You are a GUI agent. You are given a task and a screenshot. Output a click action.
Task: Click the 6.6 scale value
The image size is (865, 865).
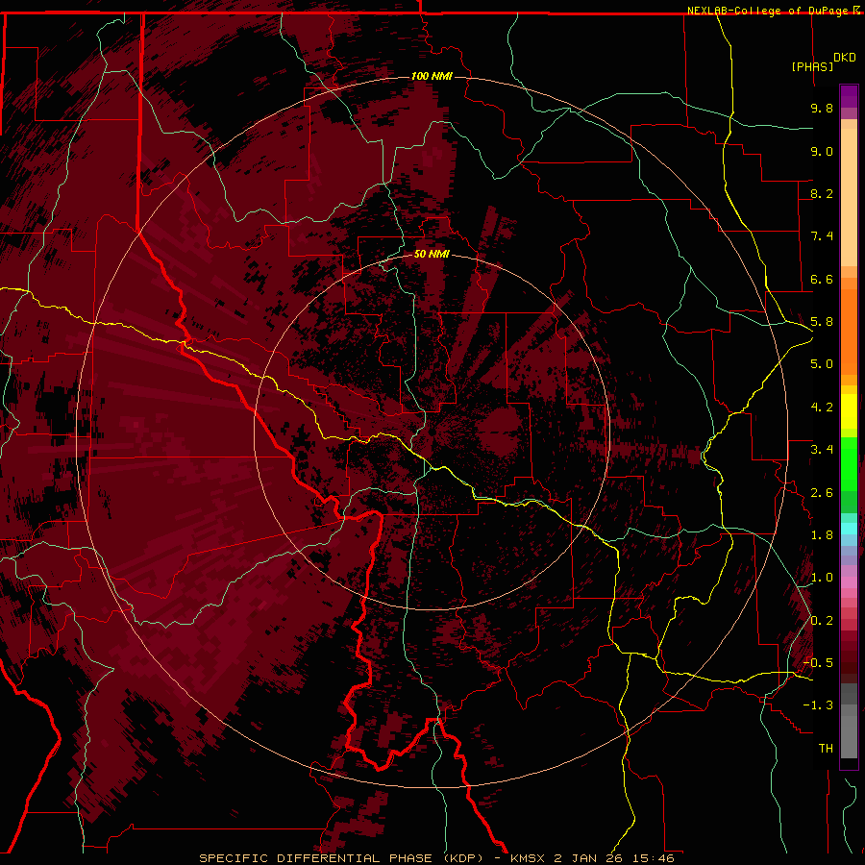(822, 279)
